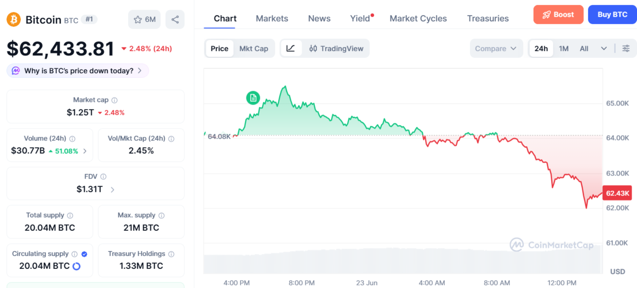Viewport: 637px width, 288px height.
Task: Switch chart to Mkt Cap view
Action: 254,48
